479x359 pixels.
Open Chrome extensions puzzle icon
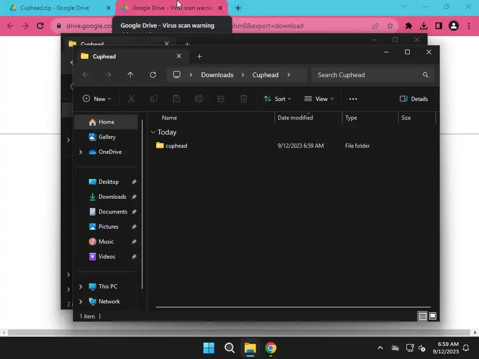pyautogui.click(x=408, y=26)
